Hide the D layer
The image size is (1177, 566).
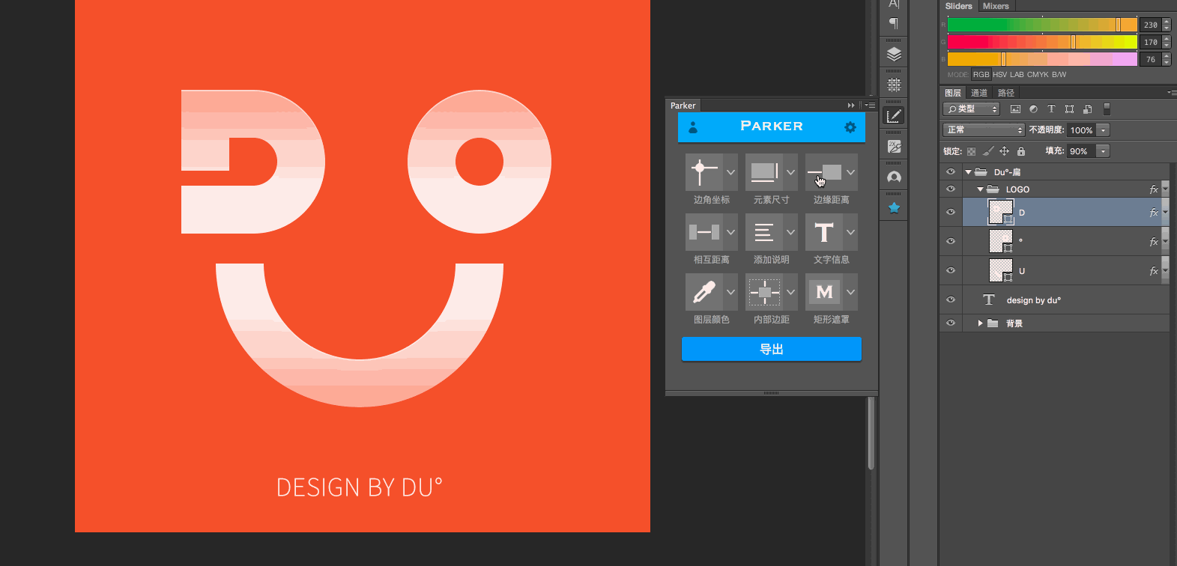pyautogui.click(x=951, y=213)
